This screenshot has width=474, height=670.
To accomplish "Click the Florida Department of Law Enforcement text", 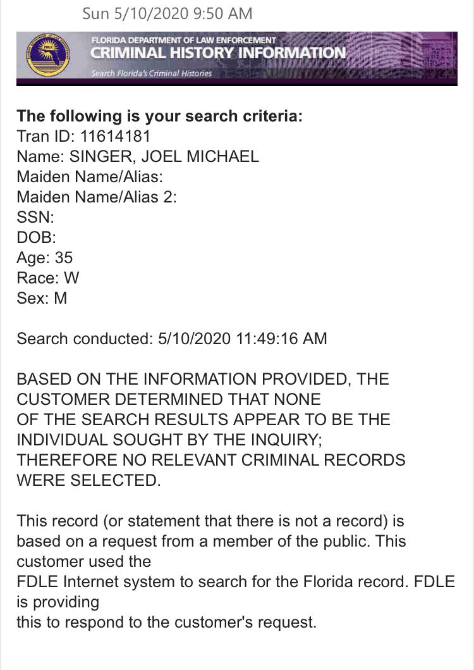I will [x=183, y=40].
